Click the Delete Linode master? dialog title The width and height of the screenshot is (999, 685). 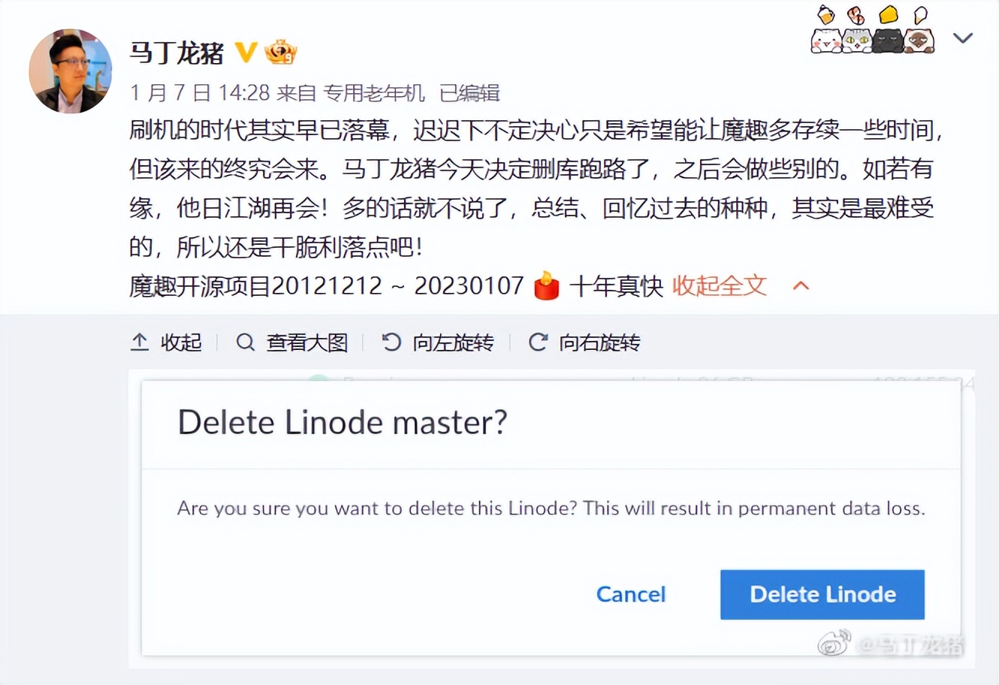click(x=343, y=422)
